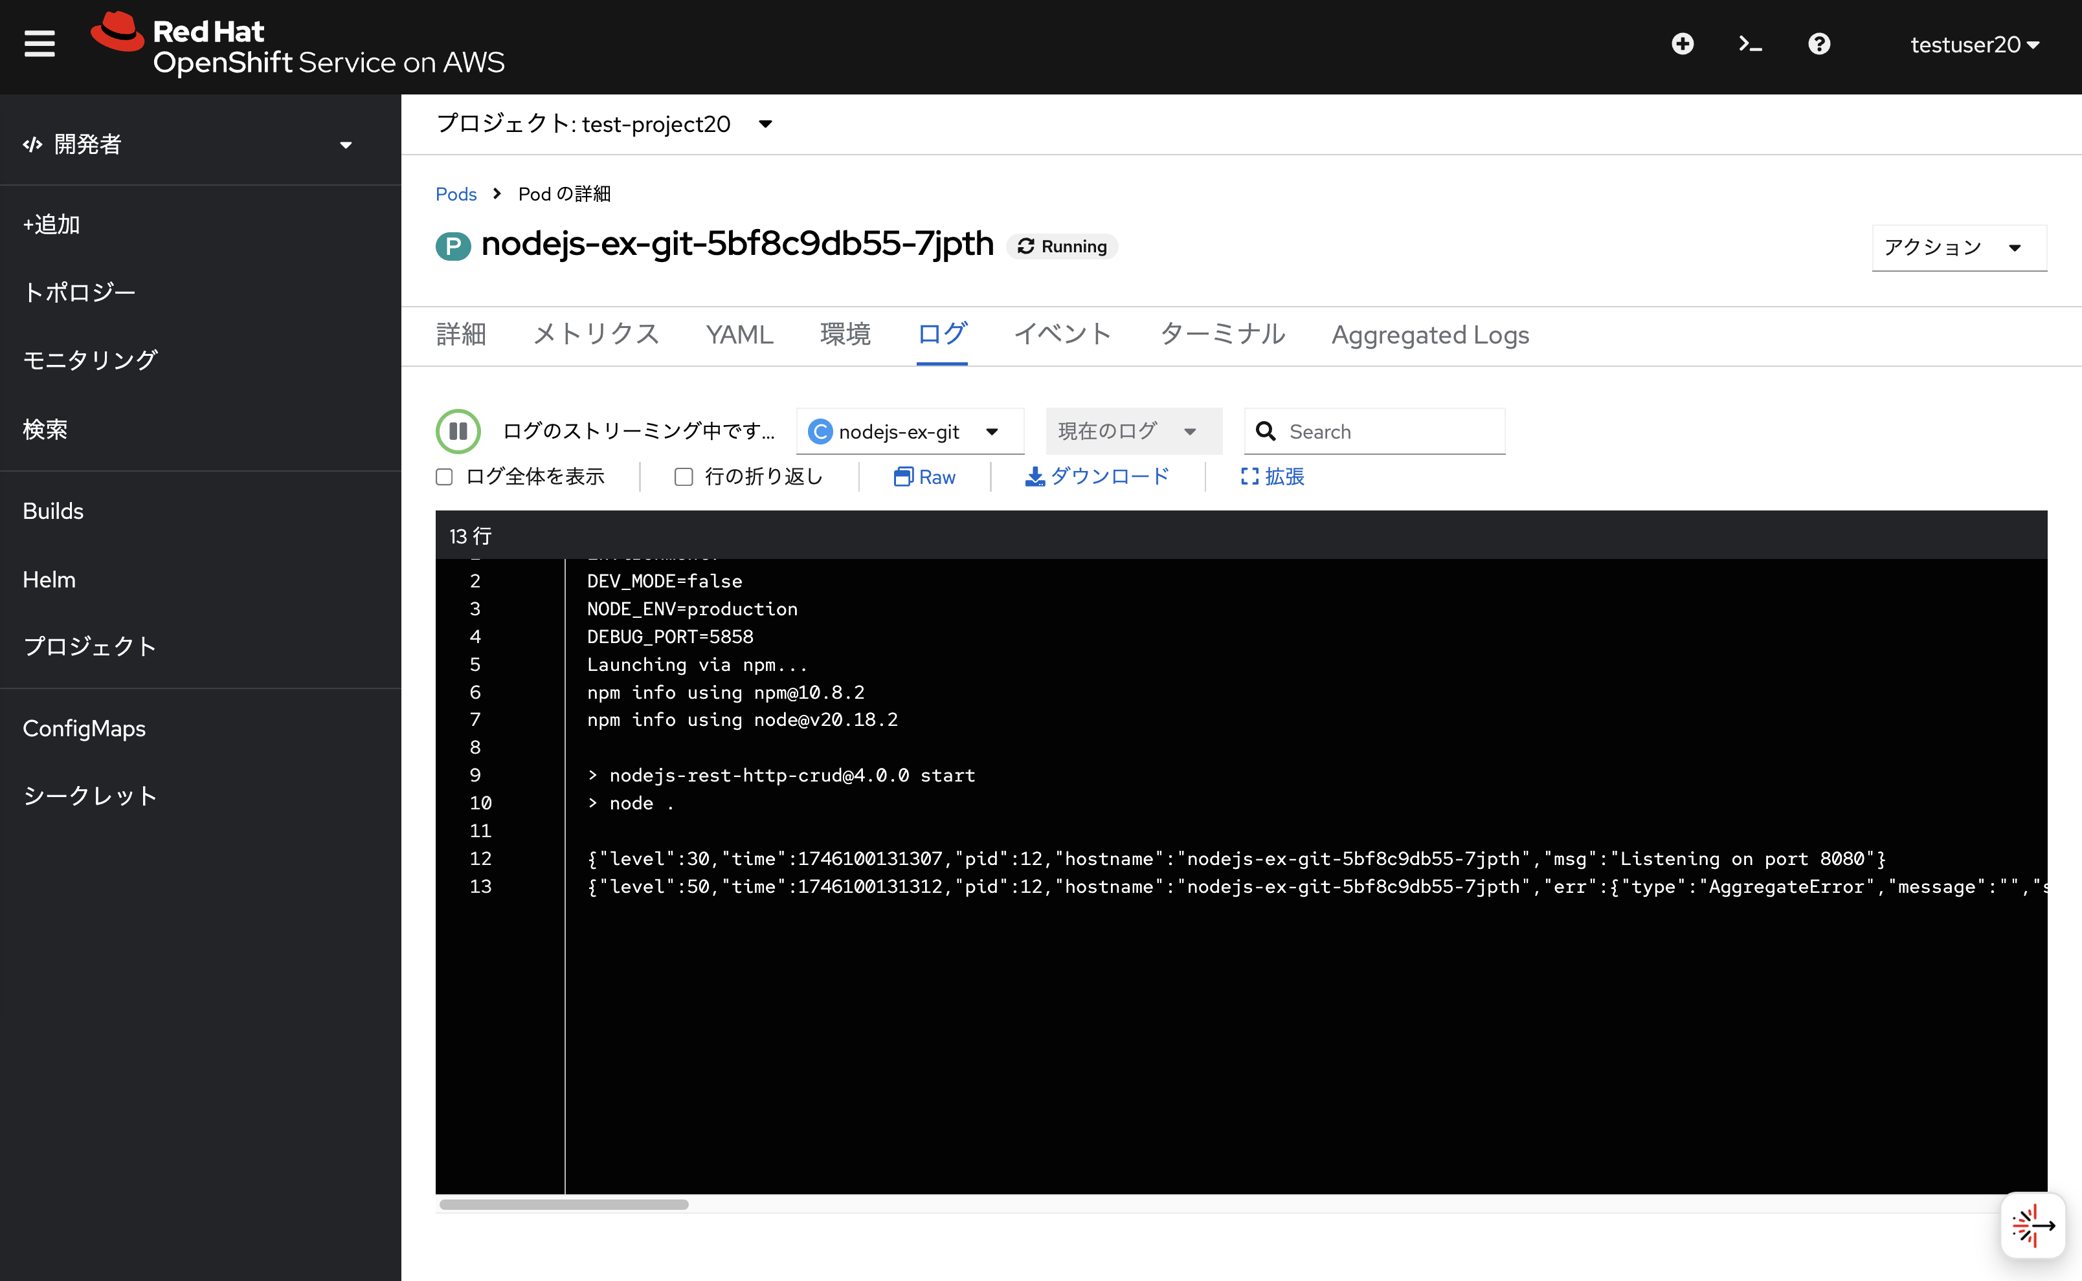Click the ダウンロード link
Viewport: 2082px width, 1281px height.
[1097, 477]
